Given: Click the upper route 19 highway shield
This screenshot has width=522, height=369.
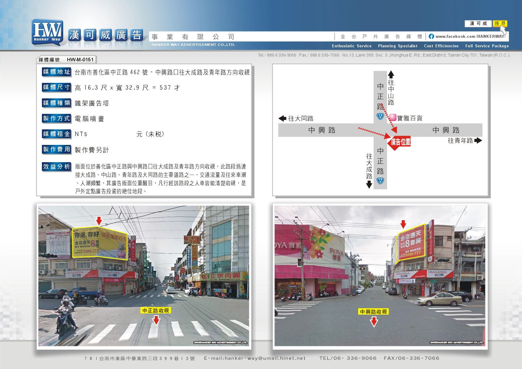Looking at the screenshot, I should (x=380, y=116).
